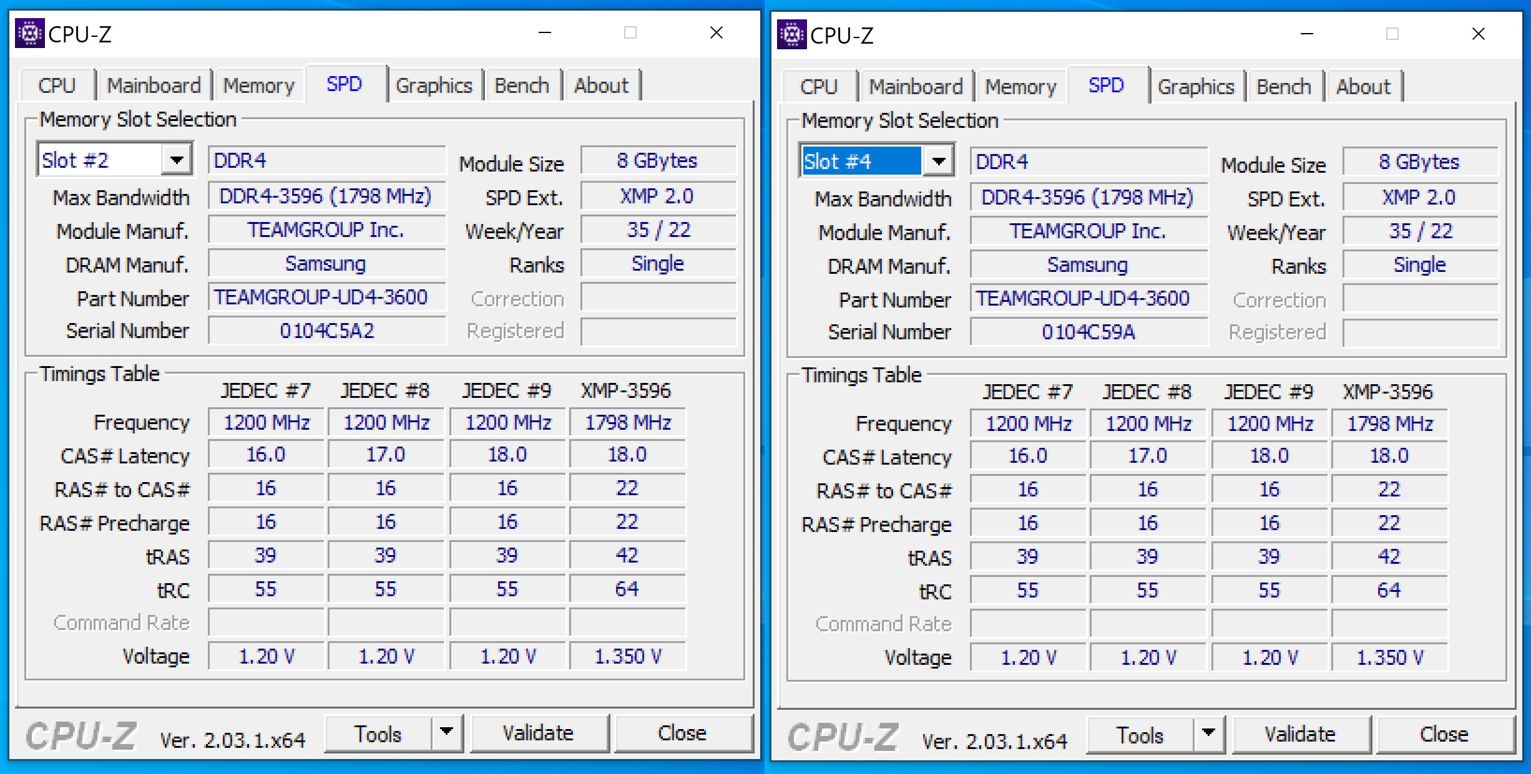
Task: Open Bench tab in right window
Action: pyautogui.click(x=1284, y=87)
